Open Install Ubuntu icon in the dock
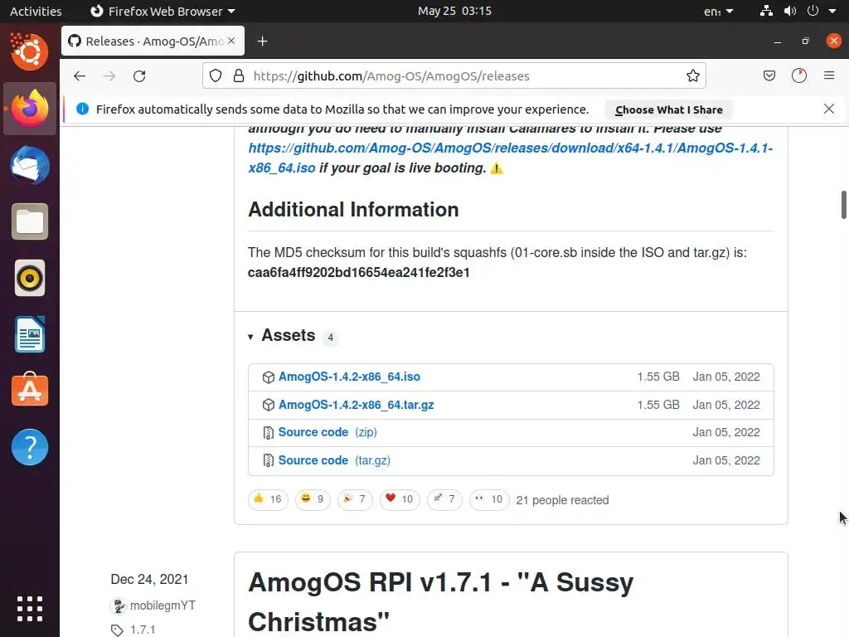This screenshot has width=849, height=637. tap(30, 52)
